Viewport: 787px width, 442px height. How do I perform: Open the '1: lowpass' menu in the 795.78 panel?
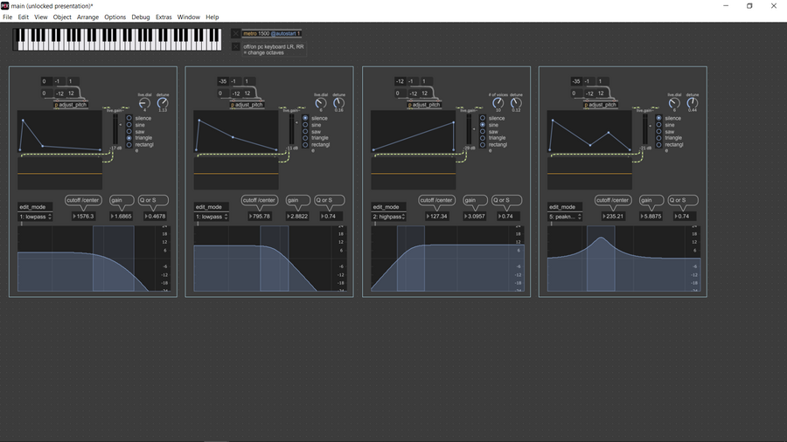tap(212, 217)
